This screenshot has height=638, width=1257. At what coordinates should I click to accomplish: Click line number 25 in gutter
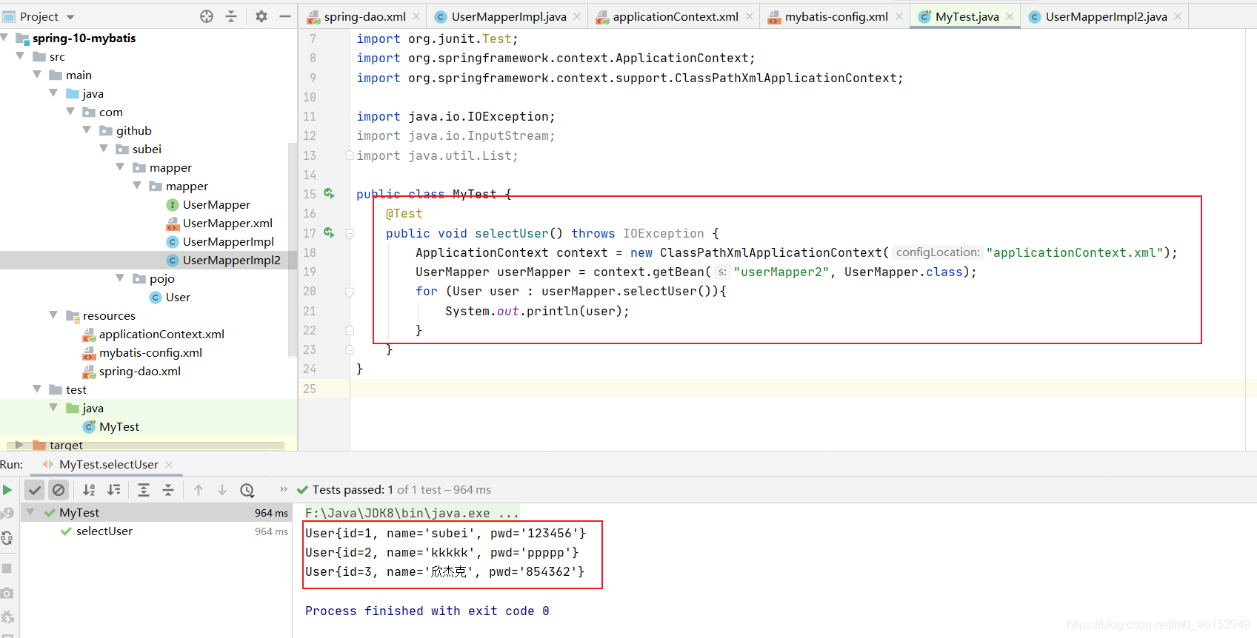pyautogui.click(x=310, y=389)
